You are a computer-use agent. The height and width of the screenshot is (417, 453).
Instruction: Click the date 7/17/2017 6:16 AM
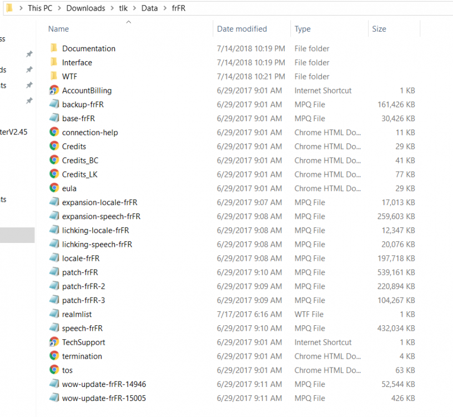(x=249, y=314)
